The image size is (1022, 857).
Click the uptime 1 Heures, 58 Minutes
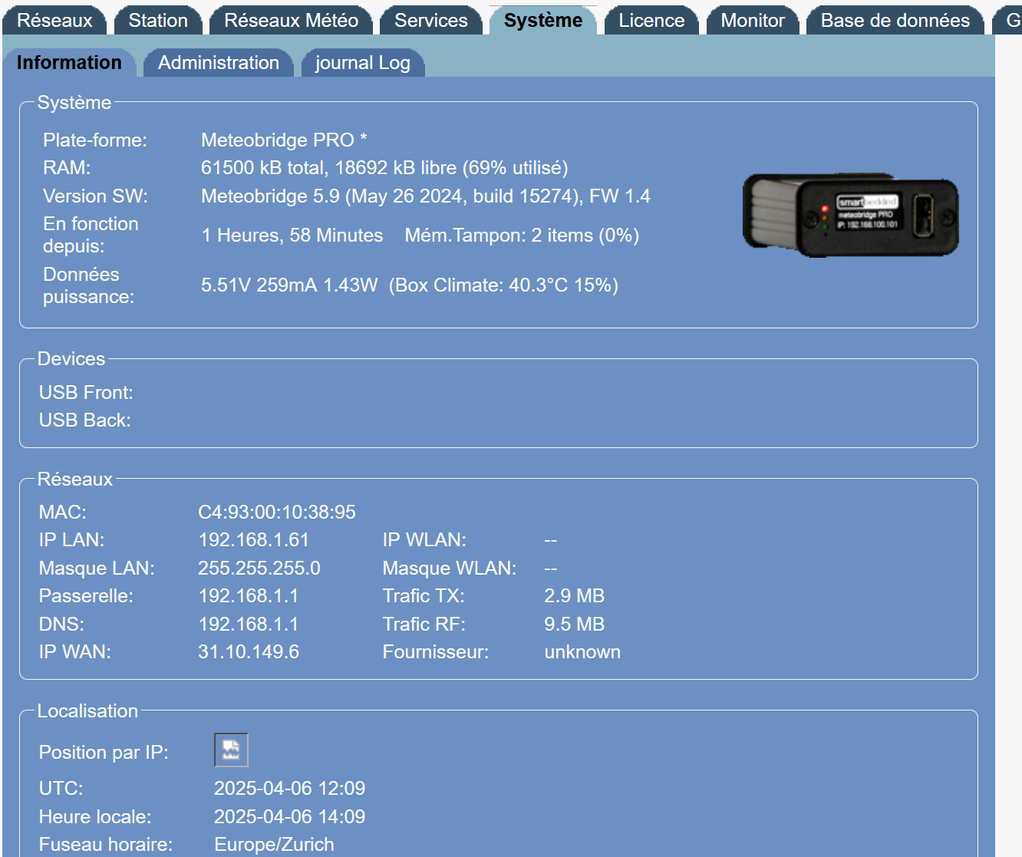point(292,236)
